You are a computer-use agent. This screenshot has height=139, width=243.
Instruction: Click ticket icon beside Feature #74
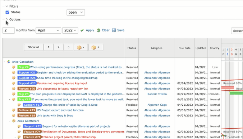[x=19, y=132]
